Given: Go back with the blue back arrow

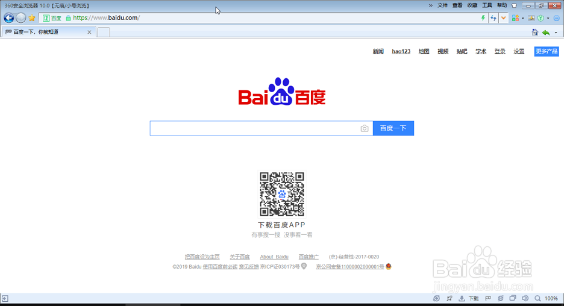Looking at the screenshot, I should pos(9,17).
